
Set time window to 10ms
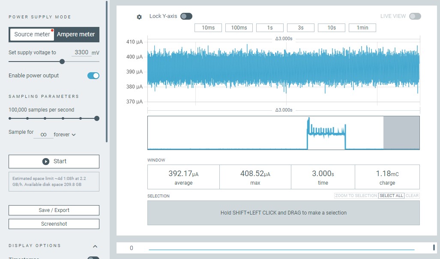coord(208,28)
